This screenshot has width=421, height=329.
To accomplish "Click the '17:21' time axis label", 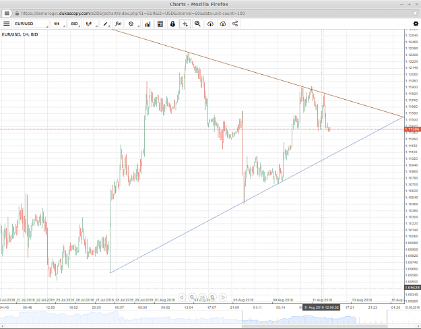I will click(x=350, y=307).
